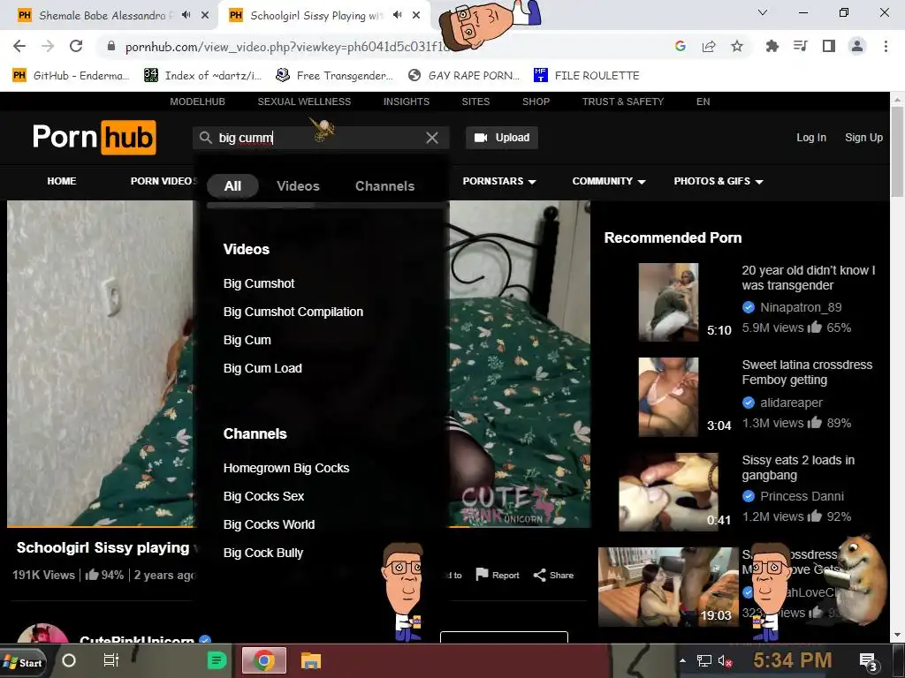Go back with the browser back arrow
The height and width of the screenshot is (678, 905).
point(19,46)
